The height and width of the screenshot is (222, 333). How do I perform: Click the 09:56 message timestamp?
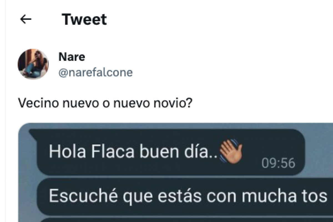point(278,164)
